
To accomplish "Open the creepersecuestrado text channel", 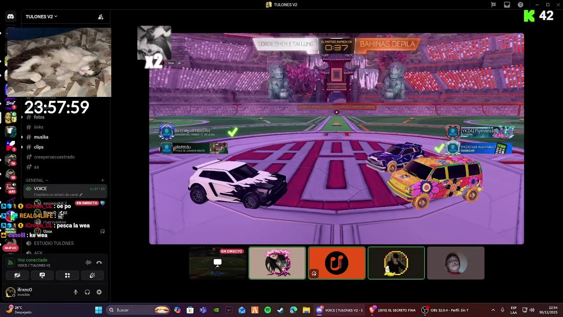I will (65, 157).
